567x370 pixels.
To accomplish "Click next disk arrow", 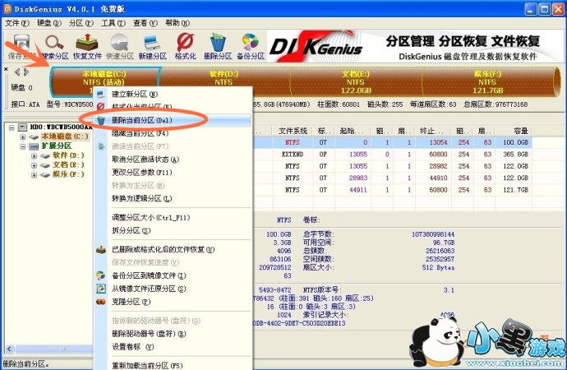I will (26, 72).
